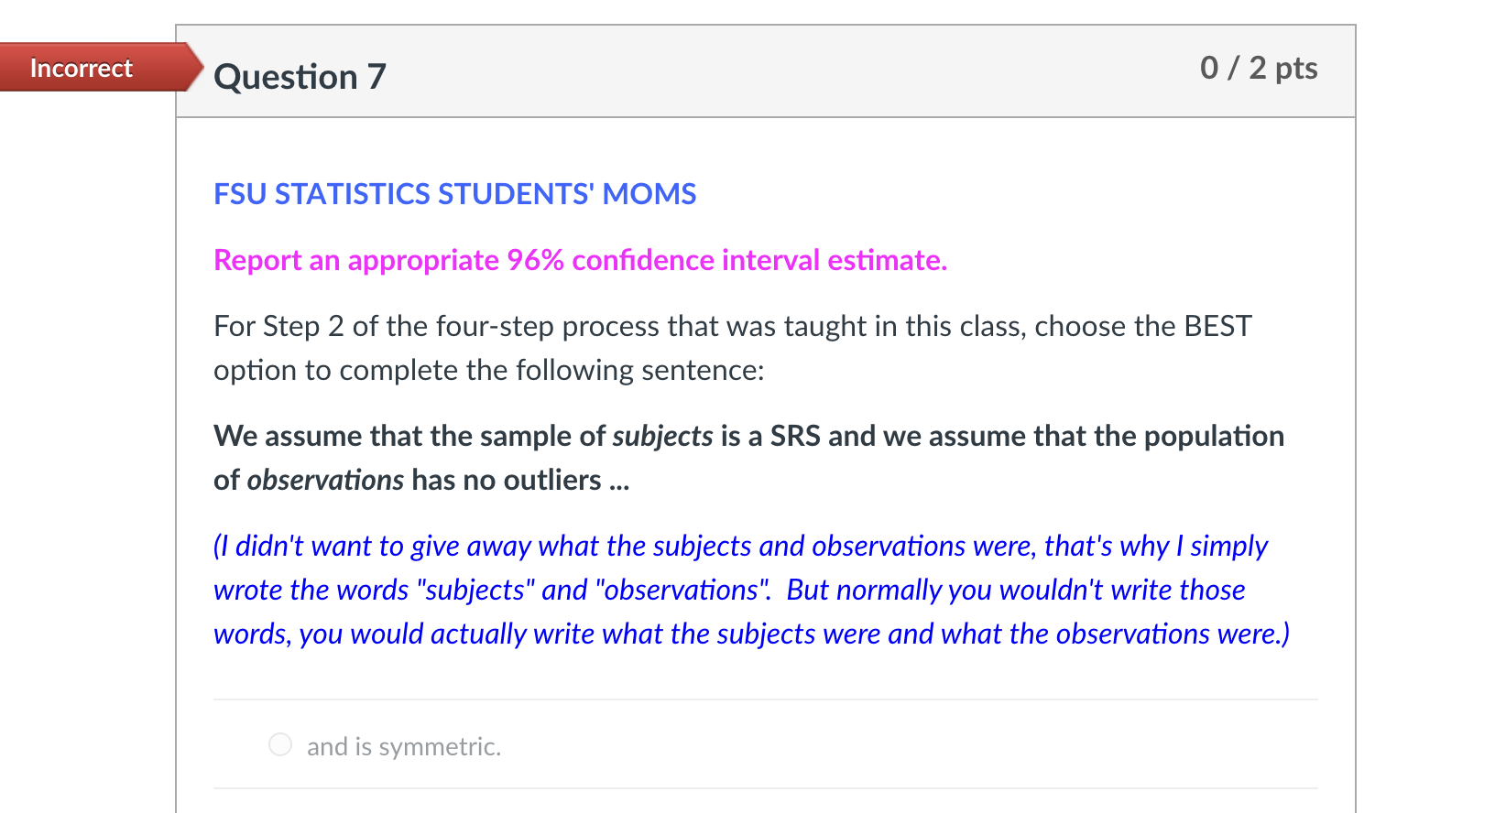Click the italic word "subjects" in the sentence
The width and height of the screenshot is (1506, 813).
(x=663, y=436)
